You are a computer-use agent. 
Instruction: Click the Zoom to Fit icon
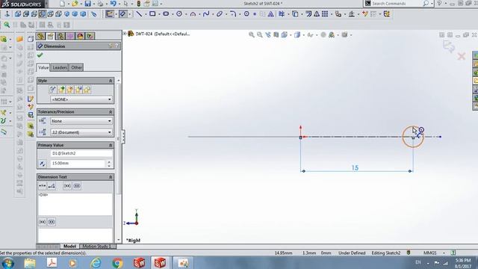252,35
